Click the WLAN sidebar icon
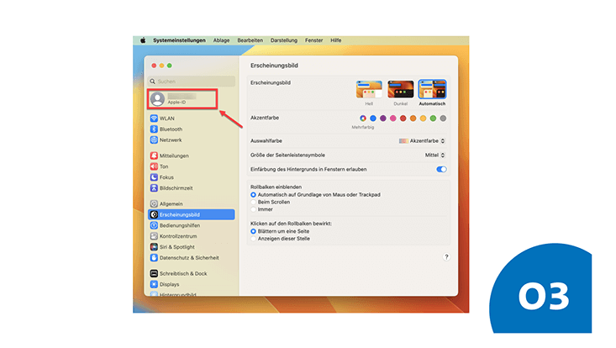The width and height of the screenshot is (616, 348). coord(154,119)
